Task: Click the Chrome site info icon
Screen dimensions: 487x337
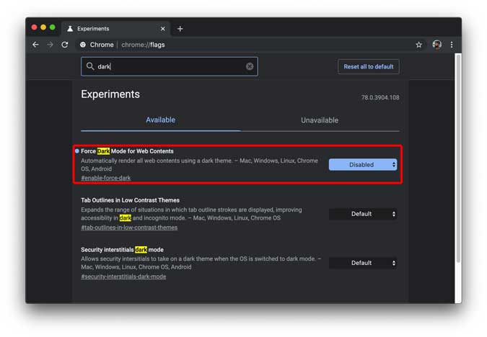Action: [x=83, y=45]
